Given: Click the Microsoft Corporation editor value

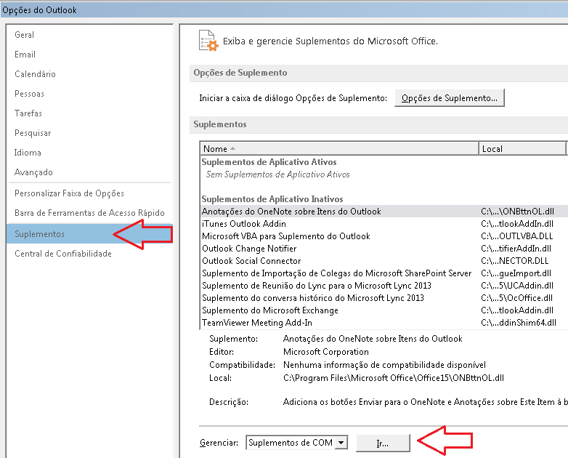Looking at the screenshot, I should click(326, 352).
